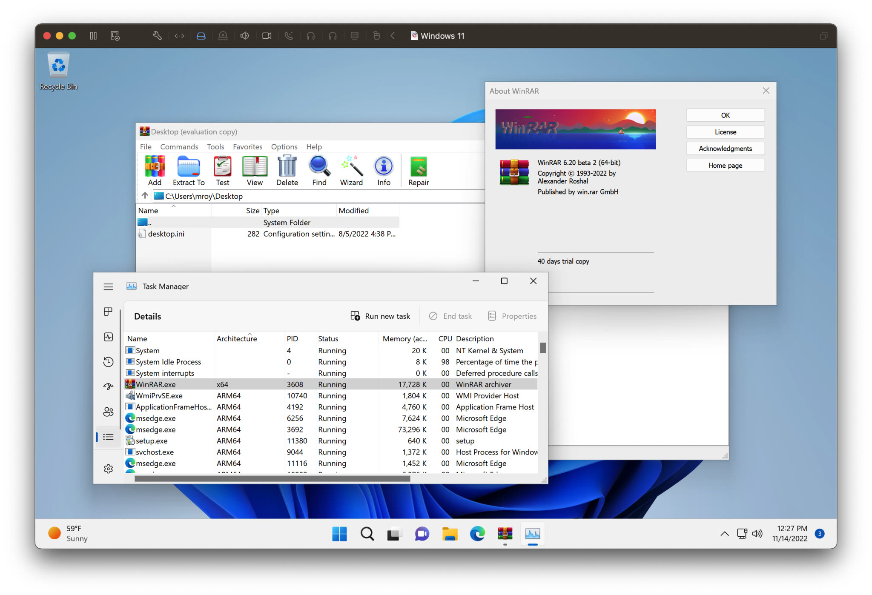Open WinRAR File menu
Screen dimensions: 872x595
[x=146, y=146]
